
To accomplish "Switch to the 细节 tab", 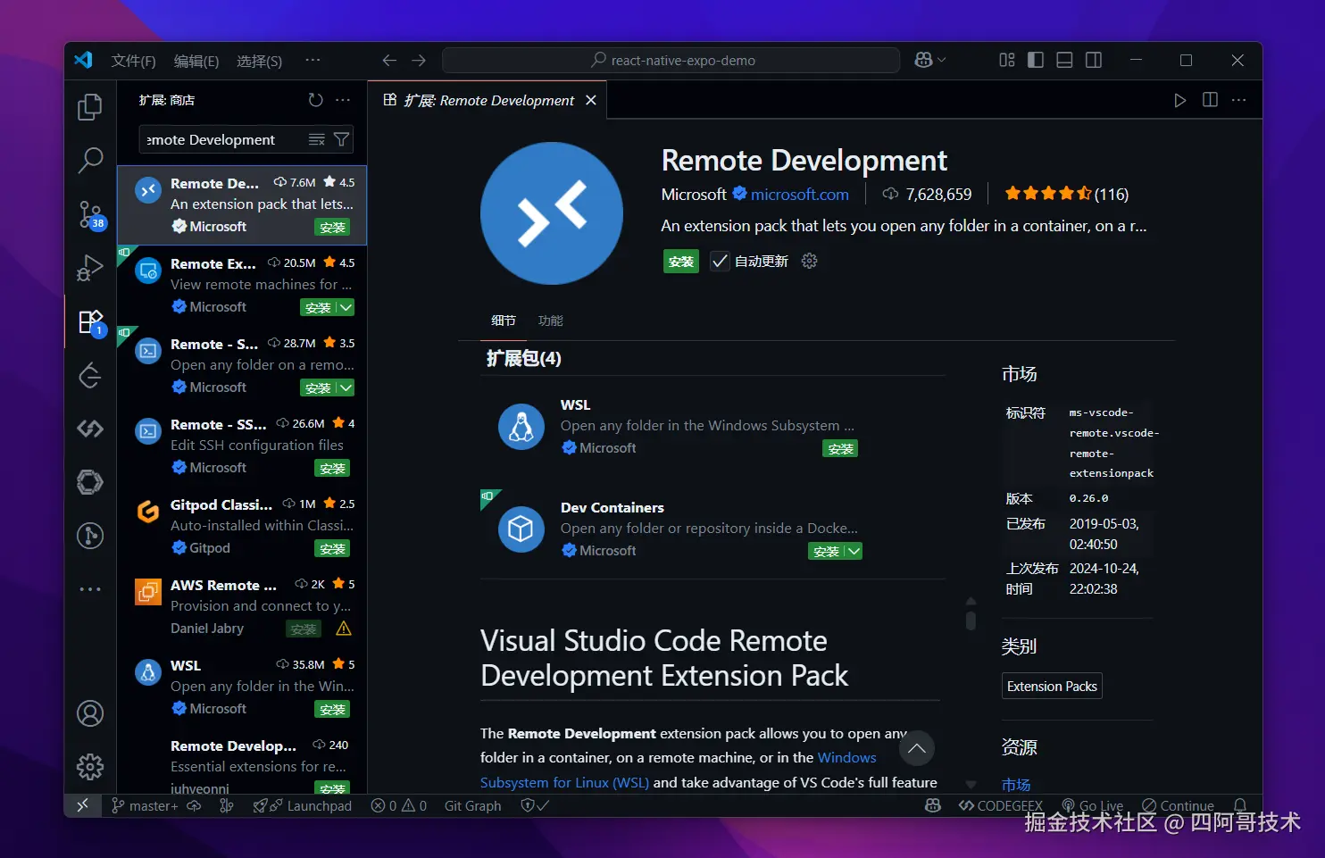I will [504, 321].
